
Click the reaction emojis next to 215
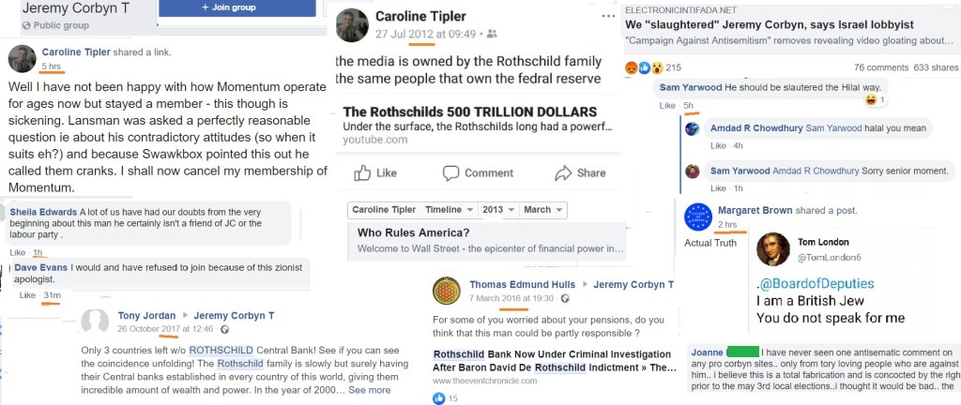[644, 67]
